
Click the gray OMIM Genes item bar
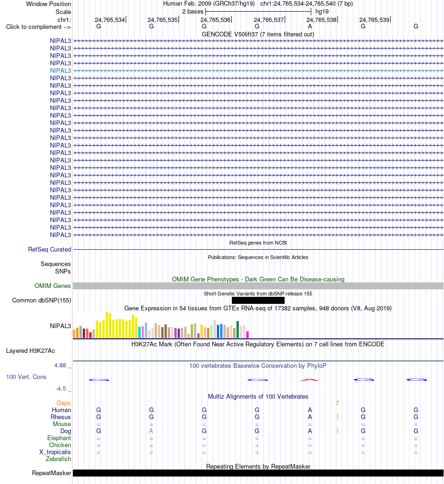pos(258,286)
